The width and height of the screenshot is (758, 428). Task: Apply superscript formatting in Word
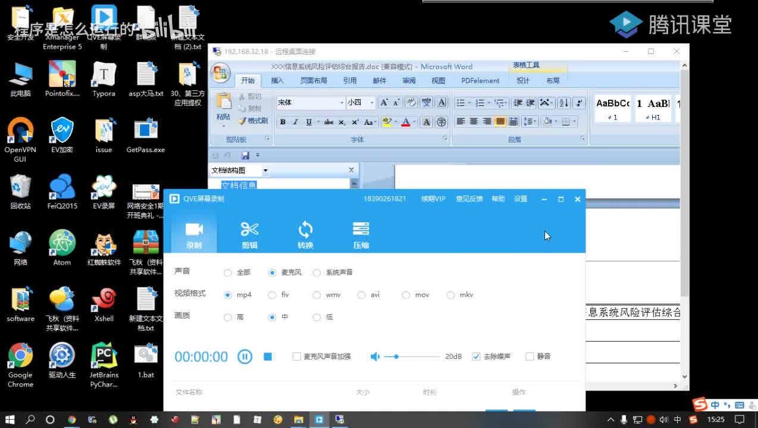pyautogui.click(x=355, y=122)
